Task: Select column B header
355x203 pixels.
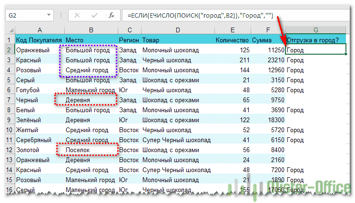Action: click(x=91, y=30)
